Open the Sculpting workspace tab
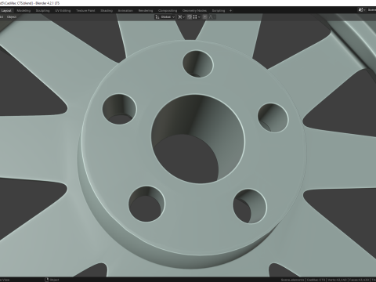The width and height of the screenshot is (376, 282). [42, 11]
